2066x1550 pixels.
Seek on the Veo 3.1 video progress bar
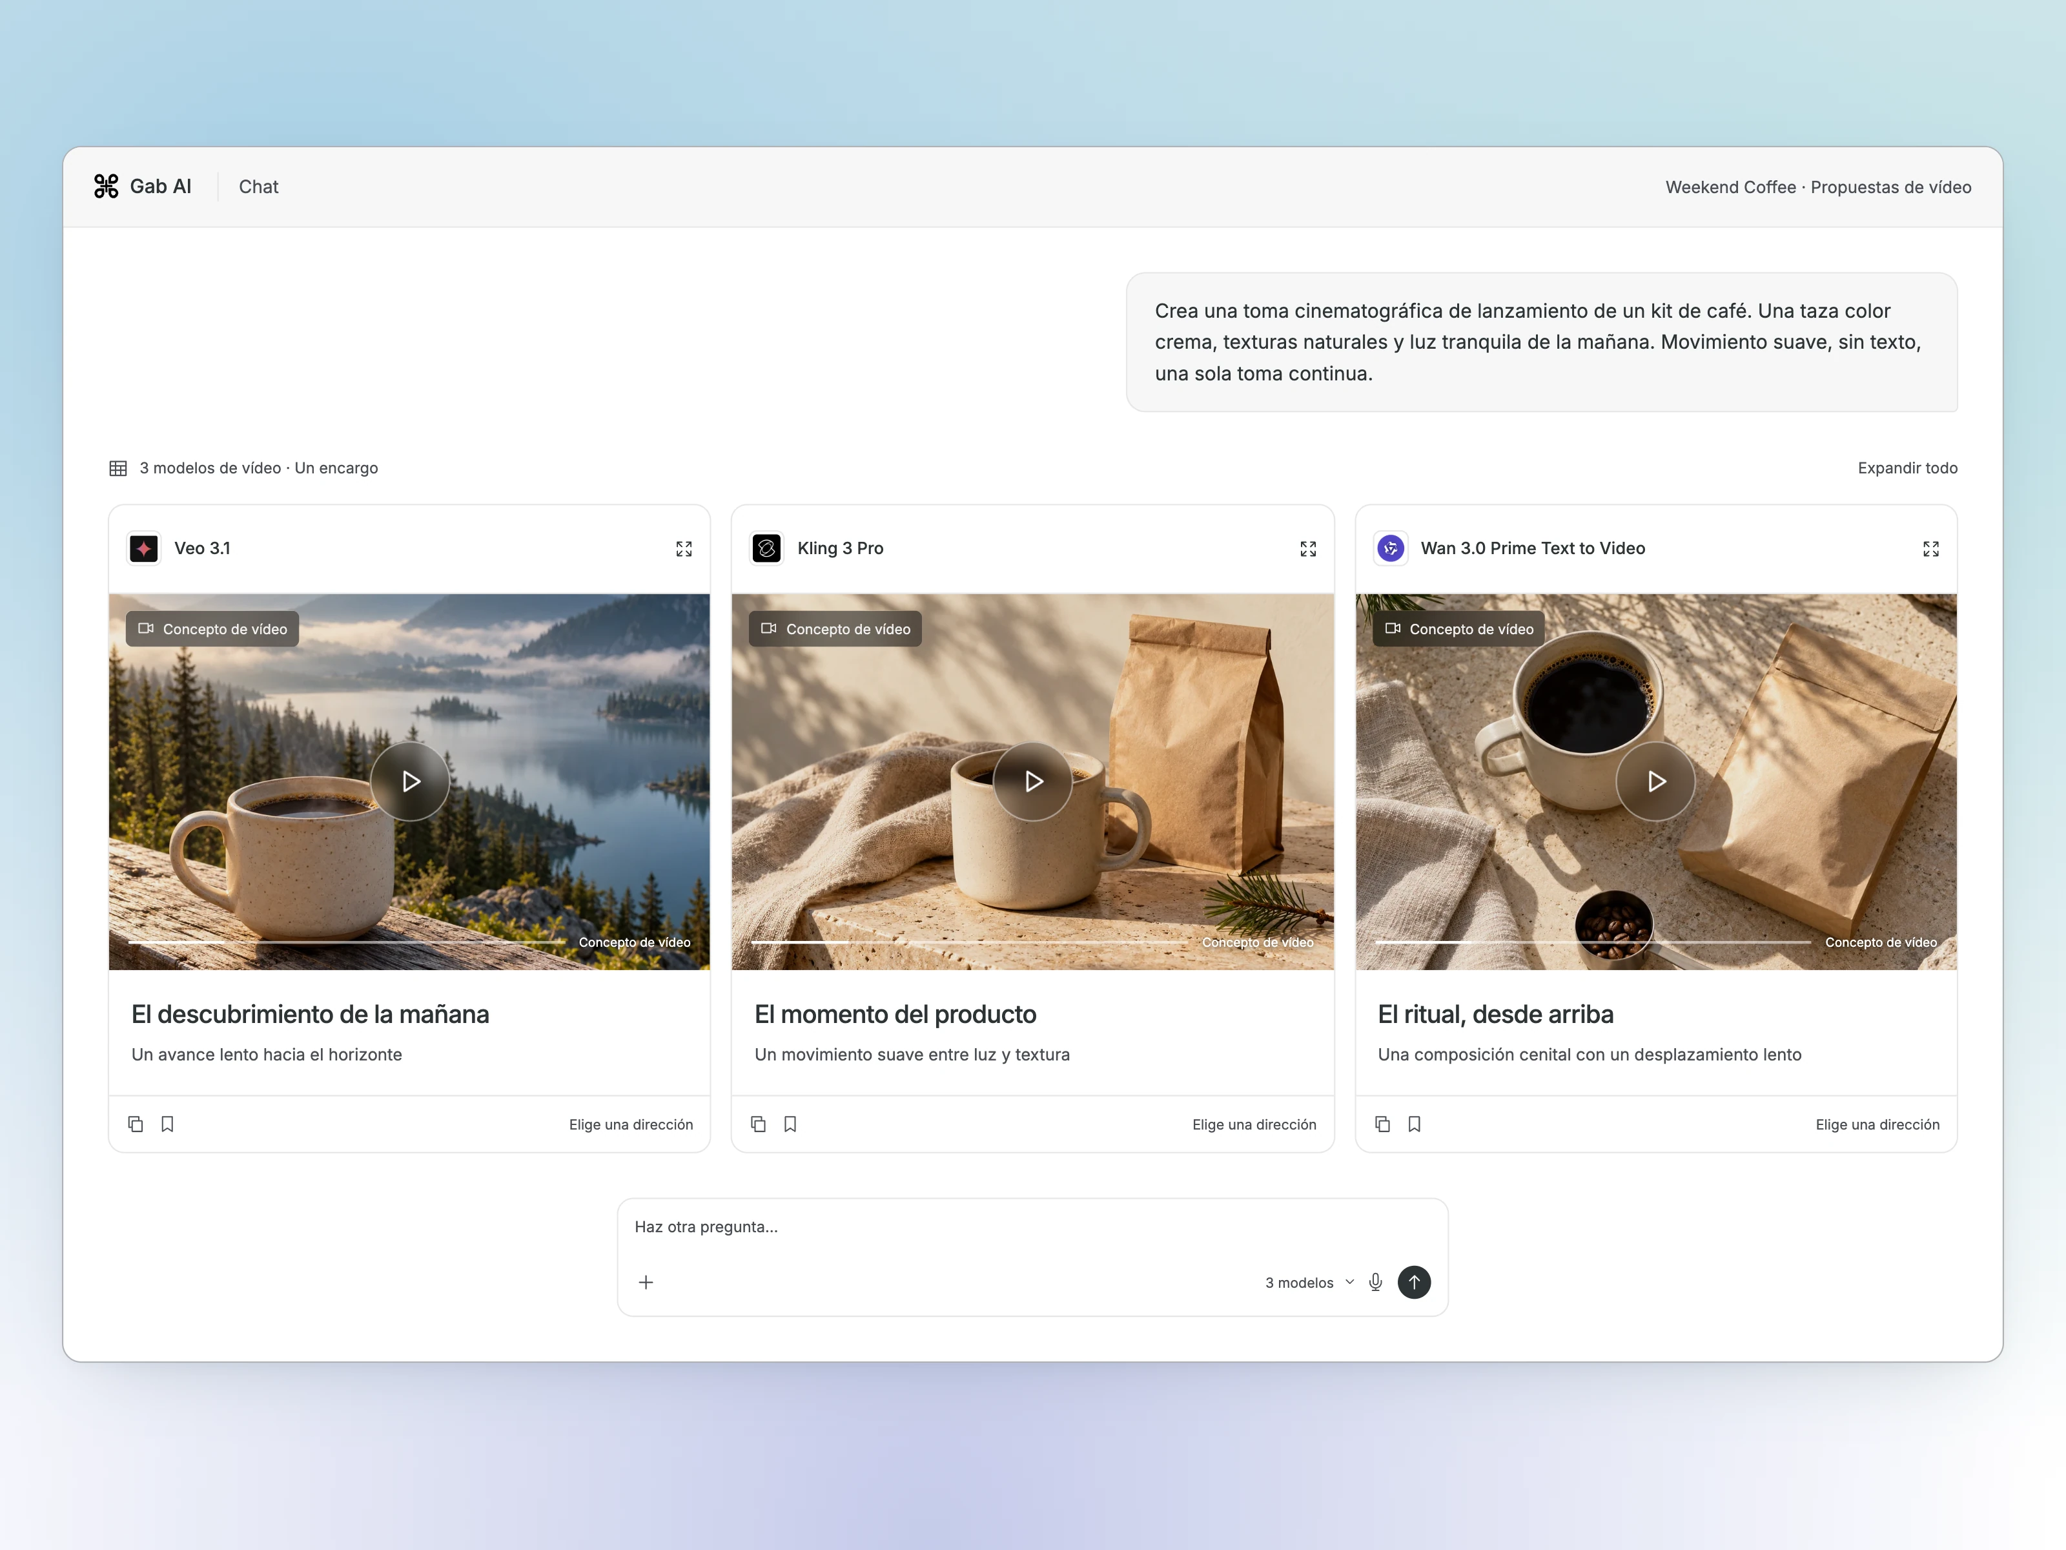pos(347,943)
